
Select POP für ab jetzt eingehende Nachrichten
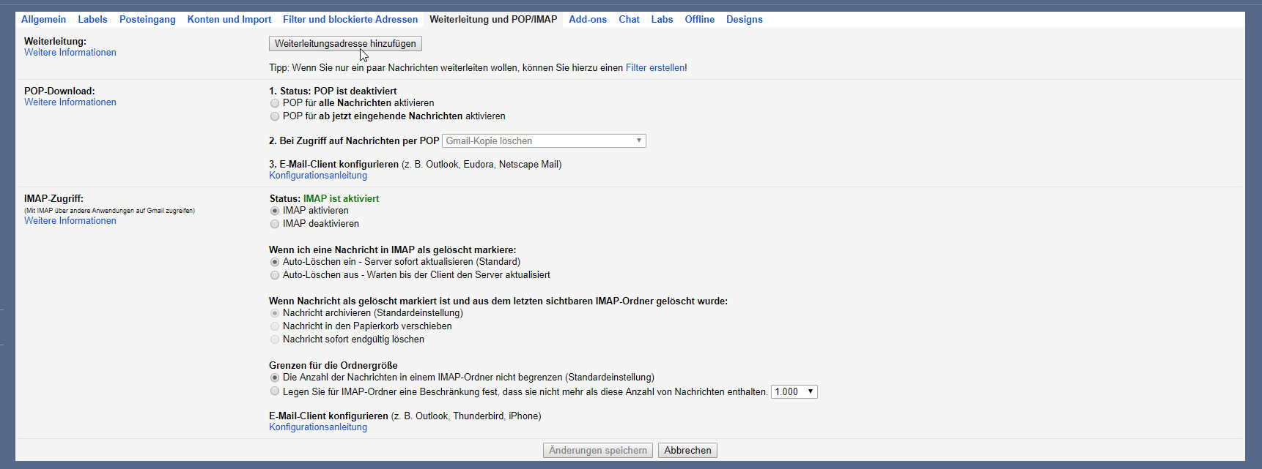(x=275, y=117)
